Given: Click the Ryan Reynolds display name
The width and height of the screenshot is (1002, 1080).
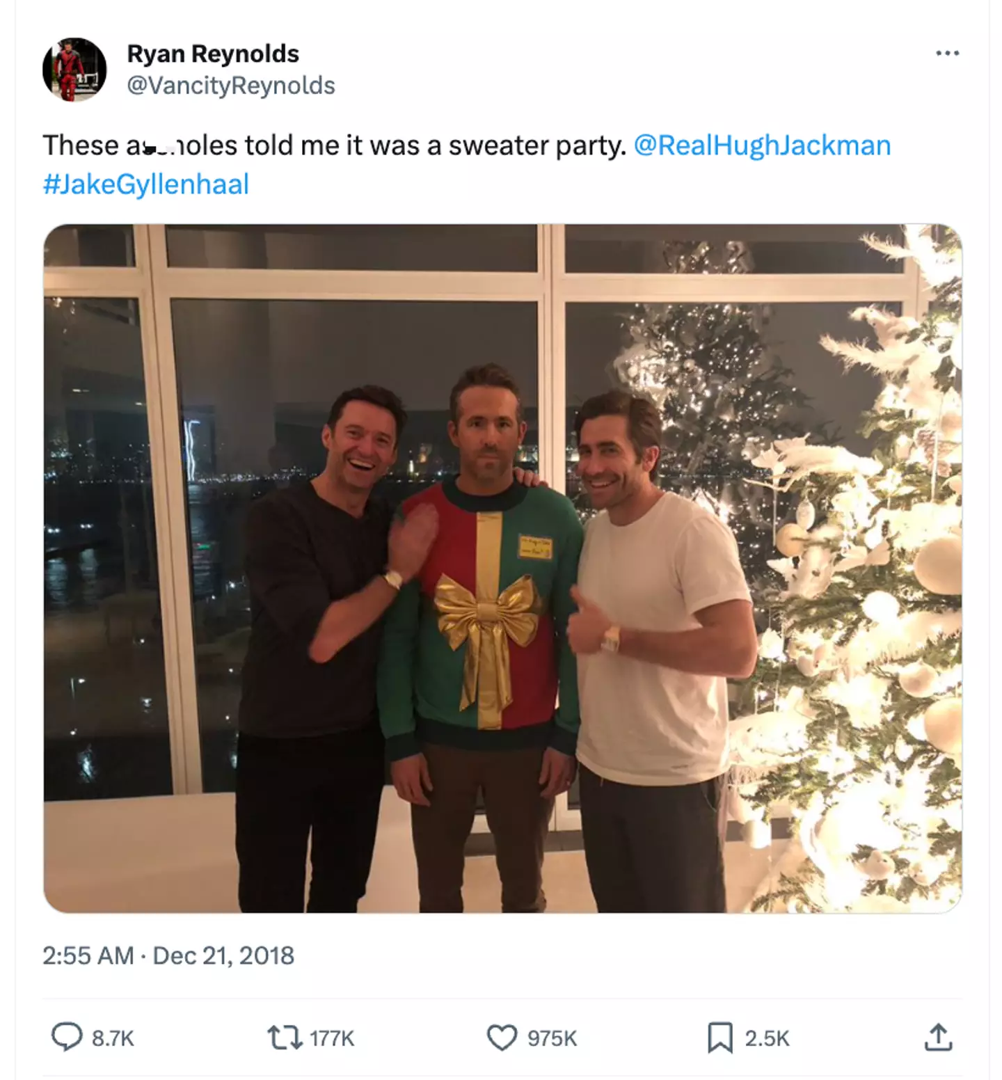Looking at the screenshot, I should tap(213, 54).
